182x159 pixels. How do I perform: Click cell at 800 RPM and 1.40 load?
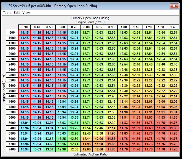click(173, 32)
